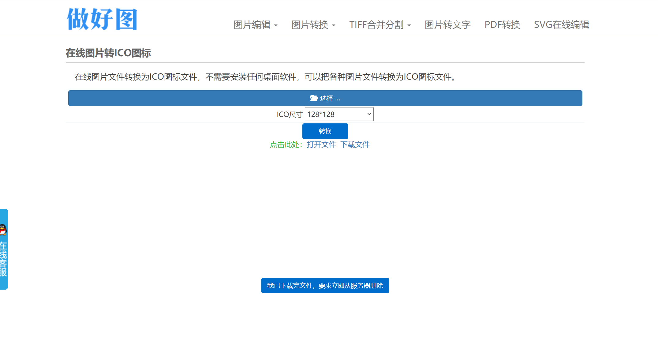Open the TIFF合并分割 menu
Screen dimensions: 658x338
376,25
